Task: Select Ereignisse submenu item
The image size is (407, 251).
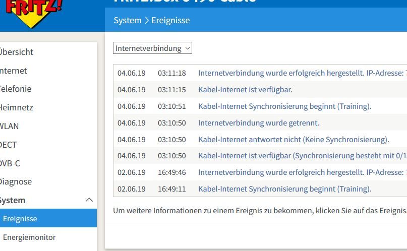Action: tap(20, 219)
